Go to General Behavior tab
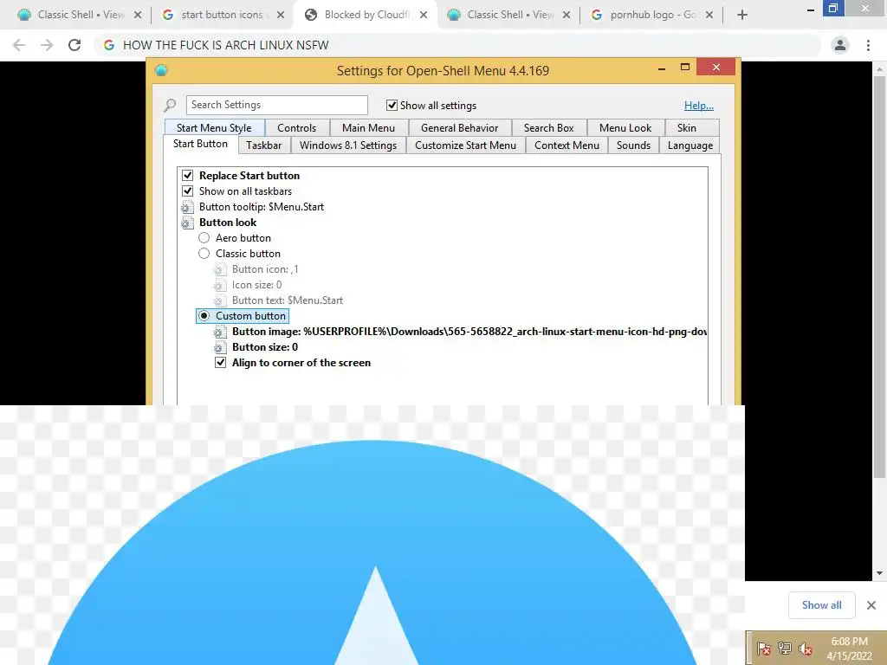 [459, 128]
